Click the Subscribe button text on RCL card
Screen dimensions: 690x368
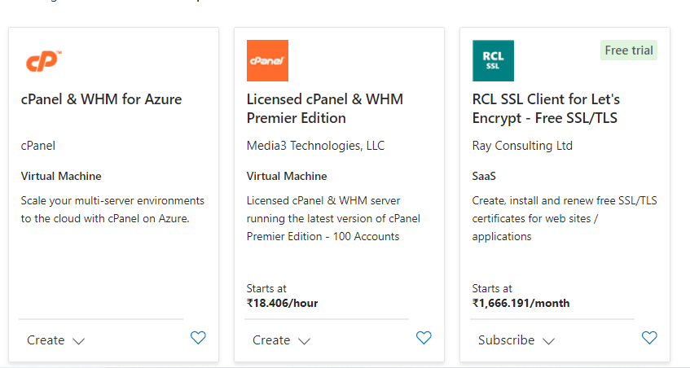(507, 340)
